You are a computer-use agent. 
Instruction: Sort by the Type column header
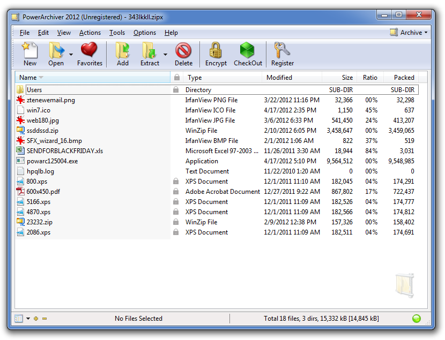[222, 77]
